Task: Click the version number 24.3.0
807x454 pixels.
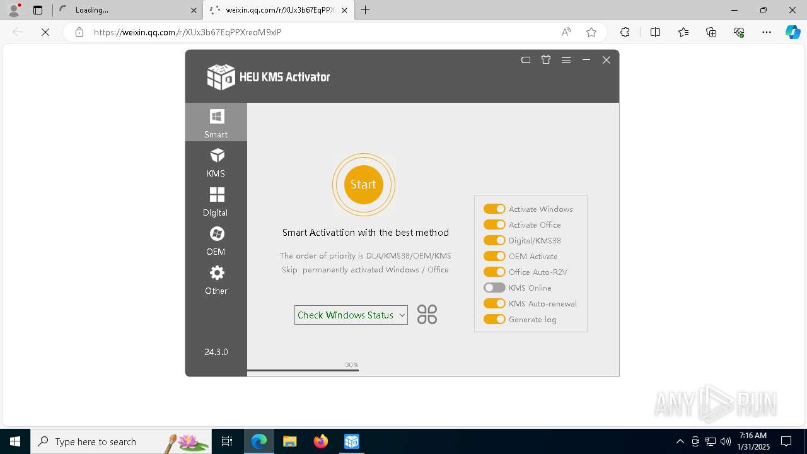Action: click(x=216, y=352)
